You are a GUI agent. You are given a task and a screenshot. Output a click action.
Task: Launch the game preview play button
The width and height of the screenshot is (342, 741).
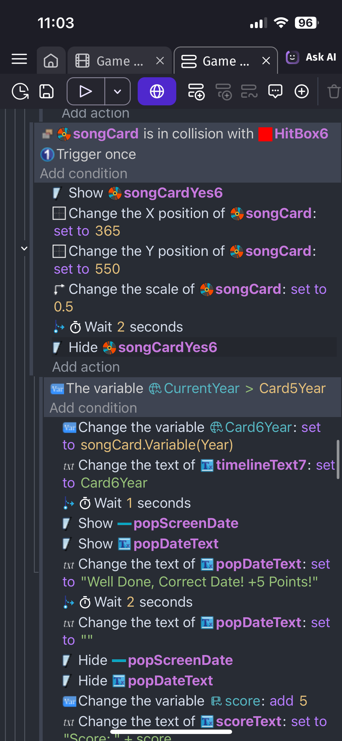point(86,91)
